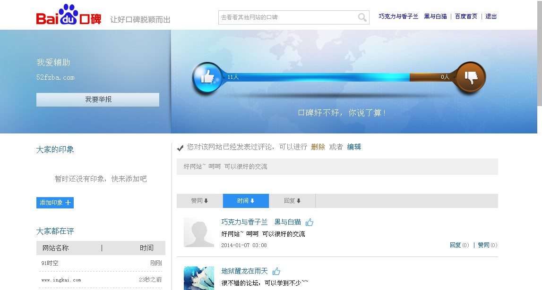Click 回复 (0) on first comment
Viewport: 542px width, 290px height.
459,245
